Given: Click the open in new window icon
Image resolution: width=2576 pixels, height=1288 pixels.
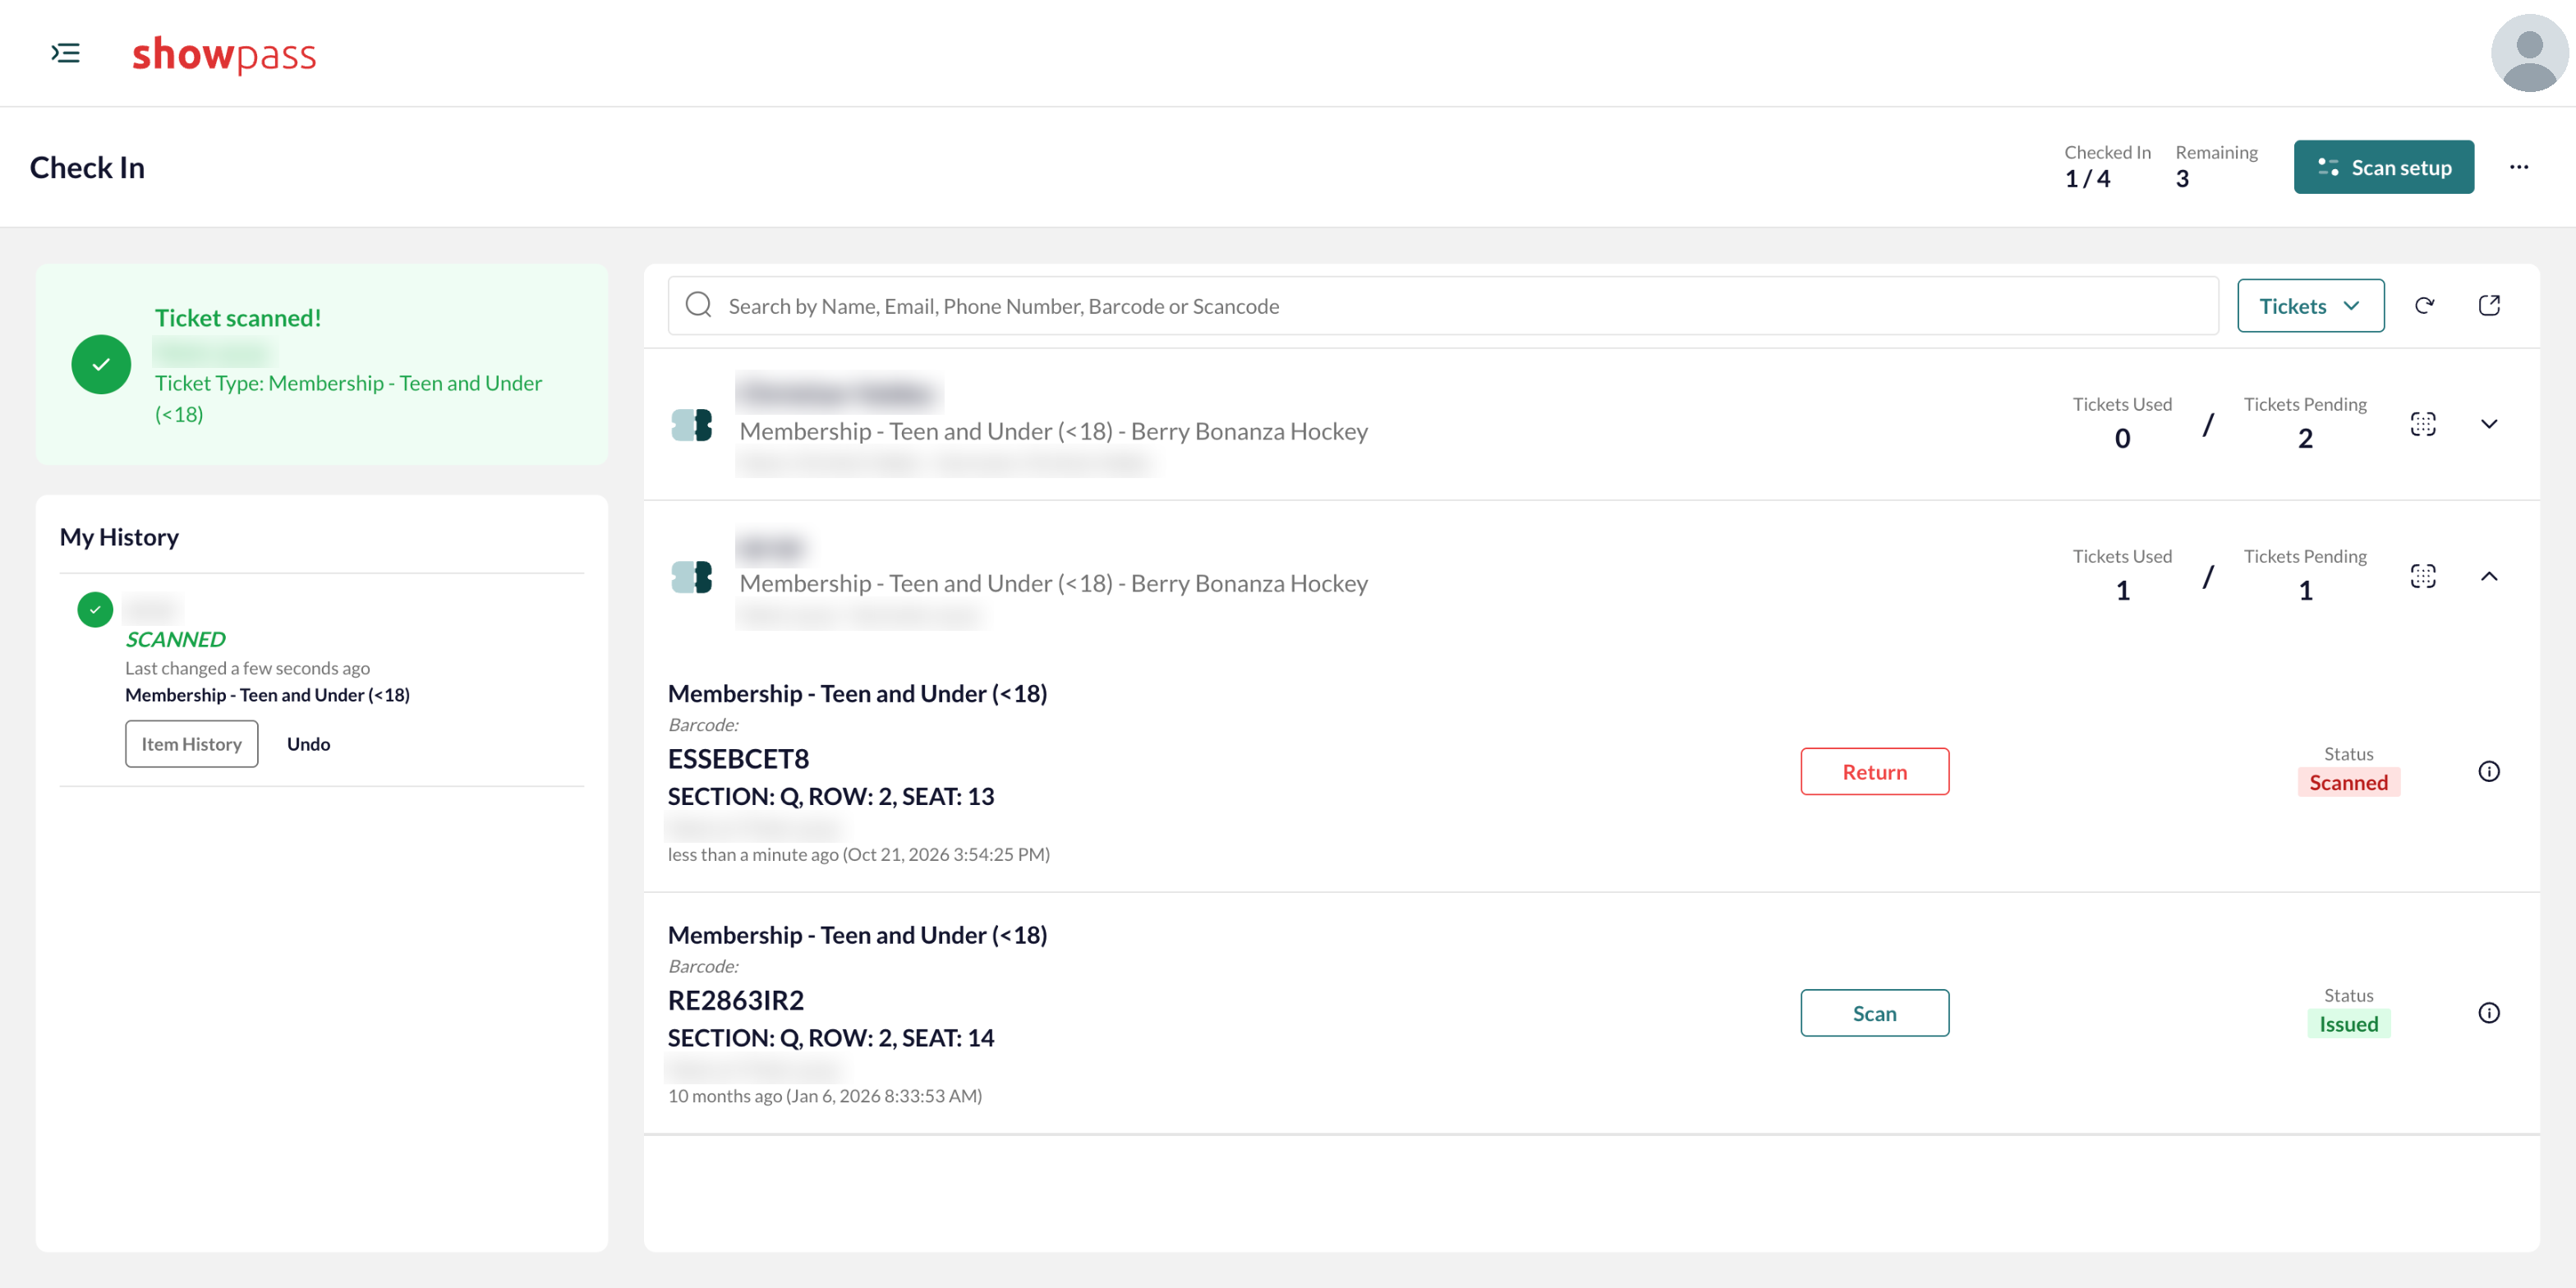Looking at the screenshot, I should coord(2489,306).
